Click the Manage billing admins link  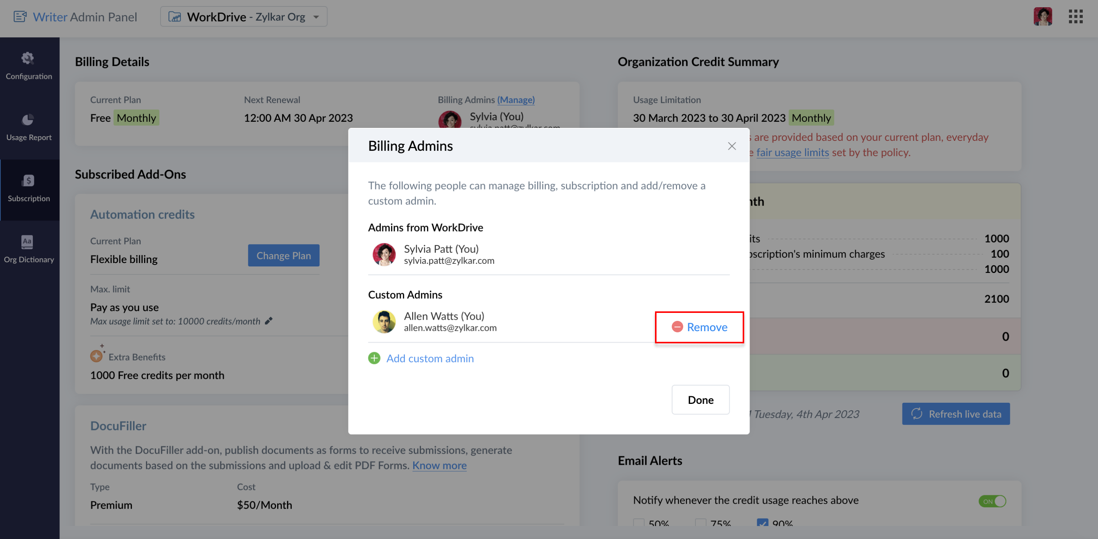(x=516, y=100)
